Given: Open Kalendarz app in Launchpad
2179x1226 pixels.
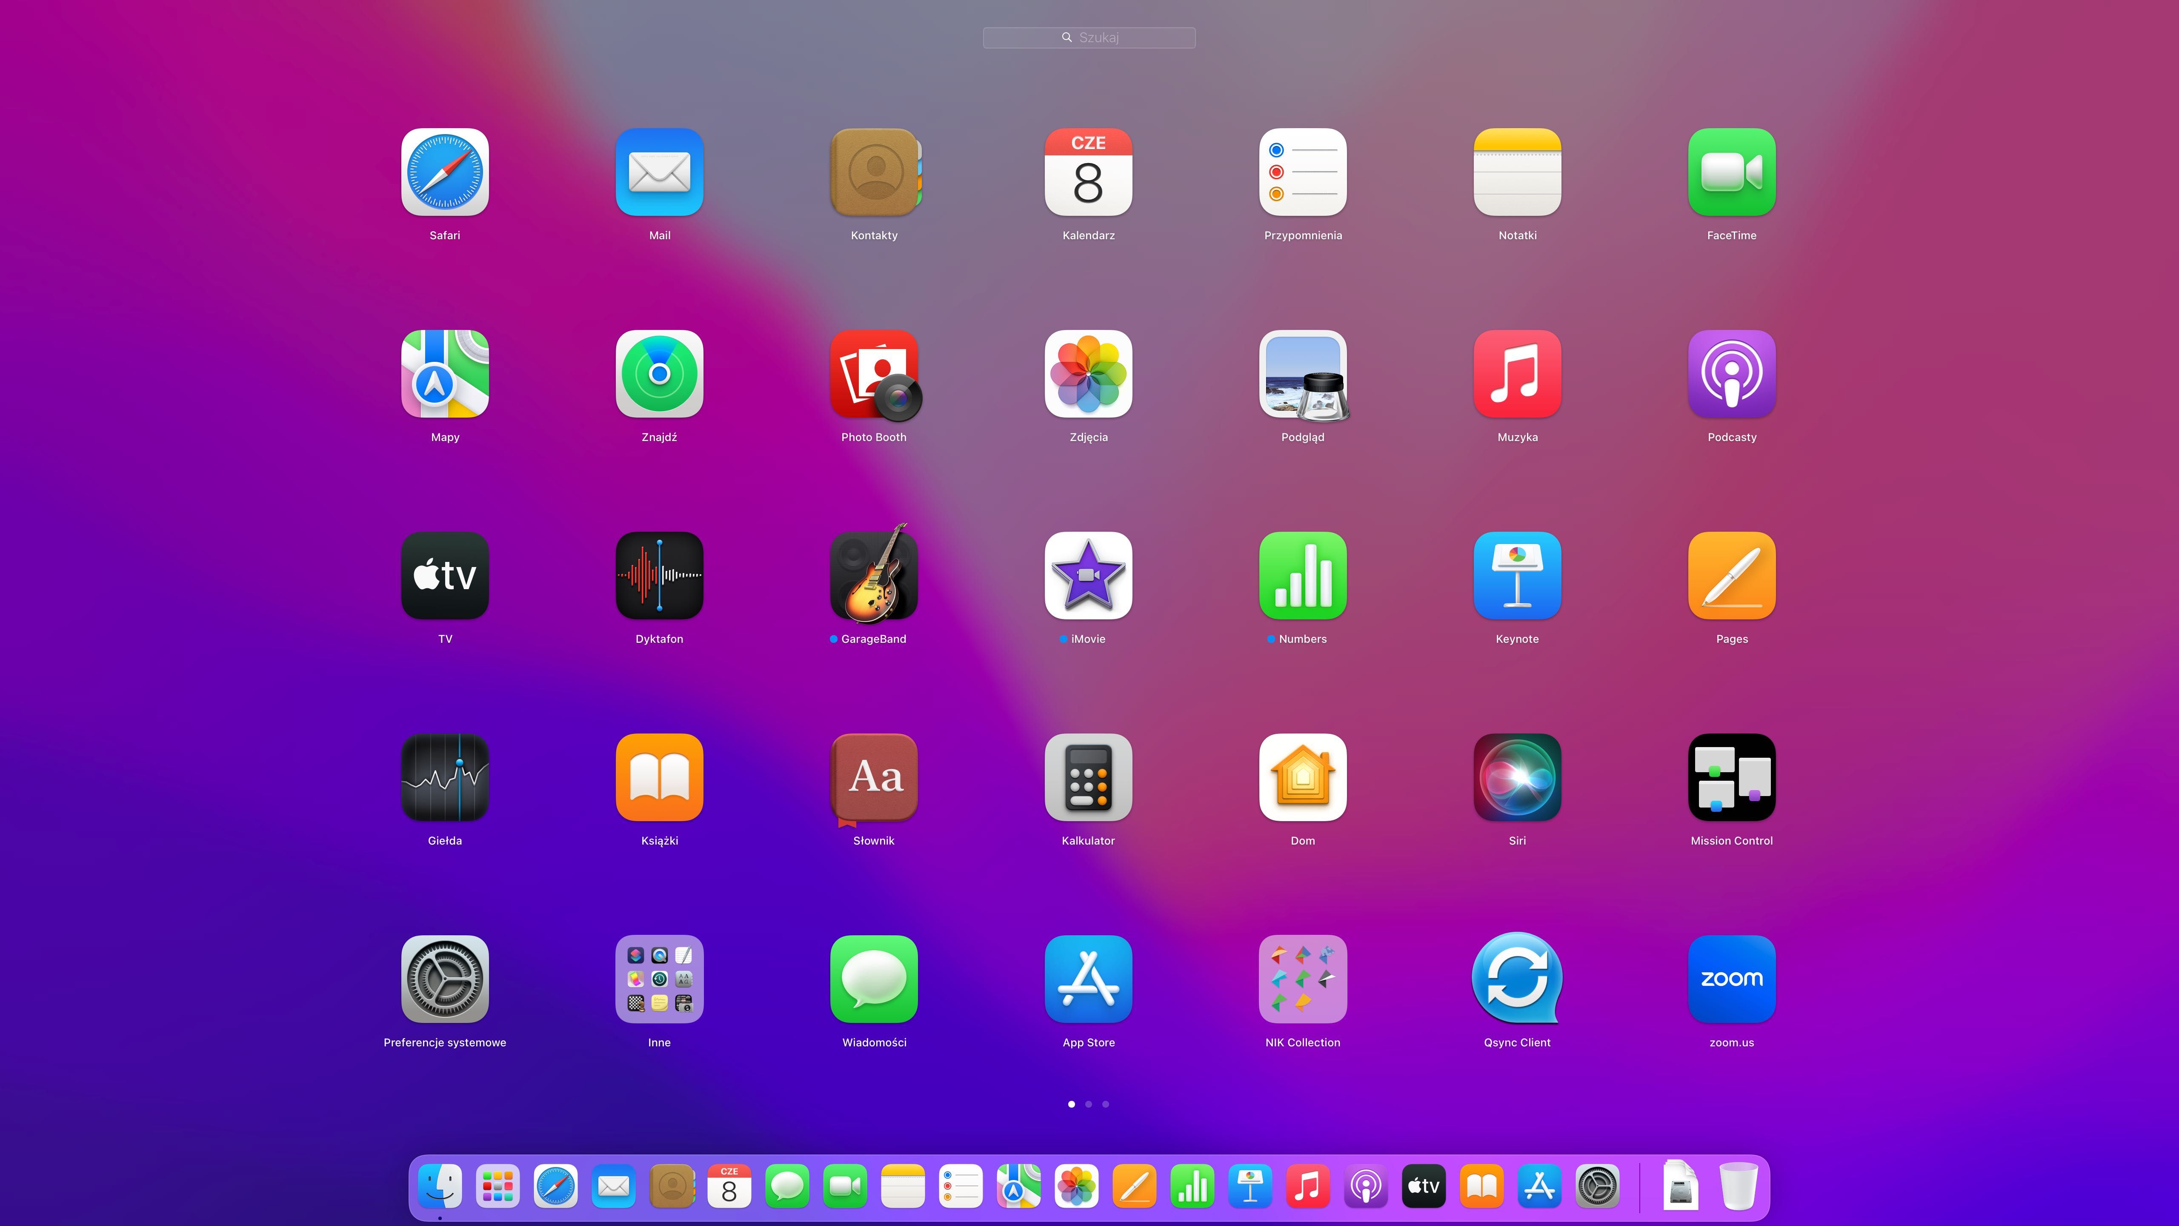Looking at the screenshot, I should click(x=1089, y=172).
